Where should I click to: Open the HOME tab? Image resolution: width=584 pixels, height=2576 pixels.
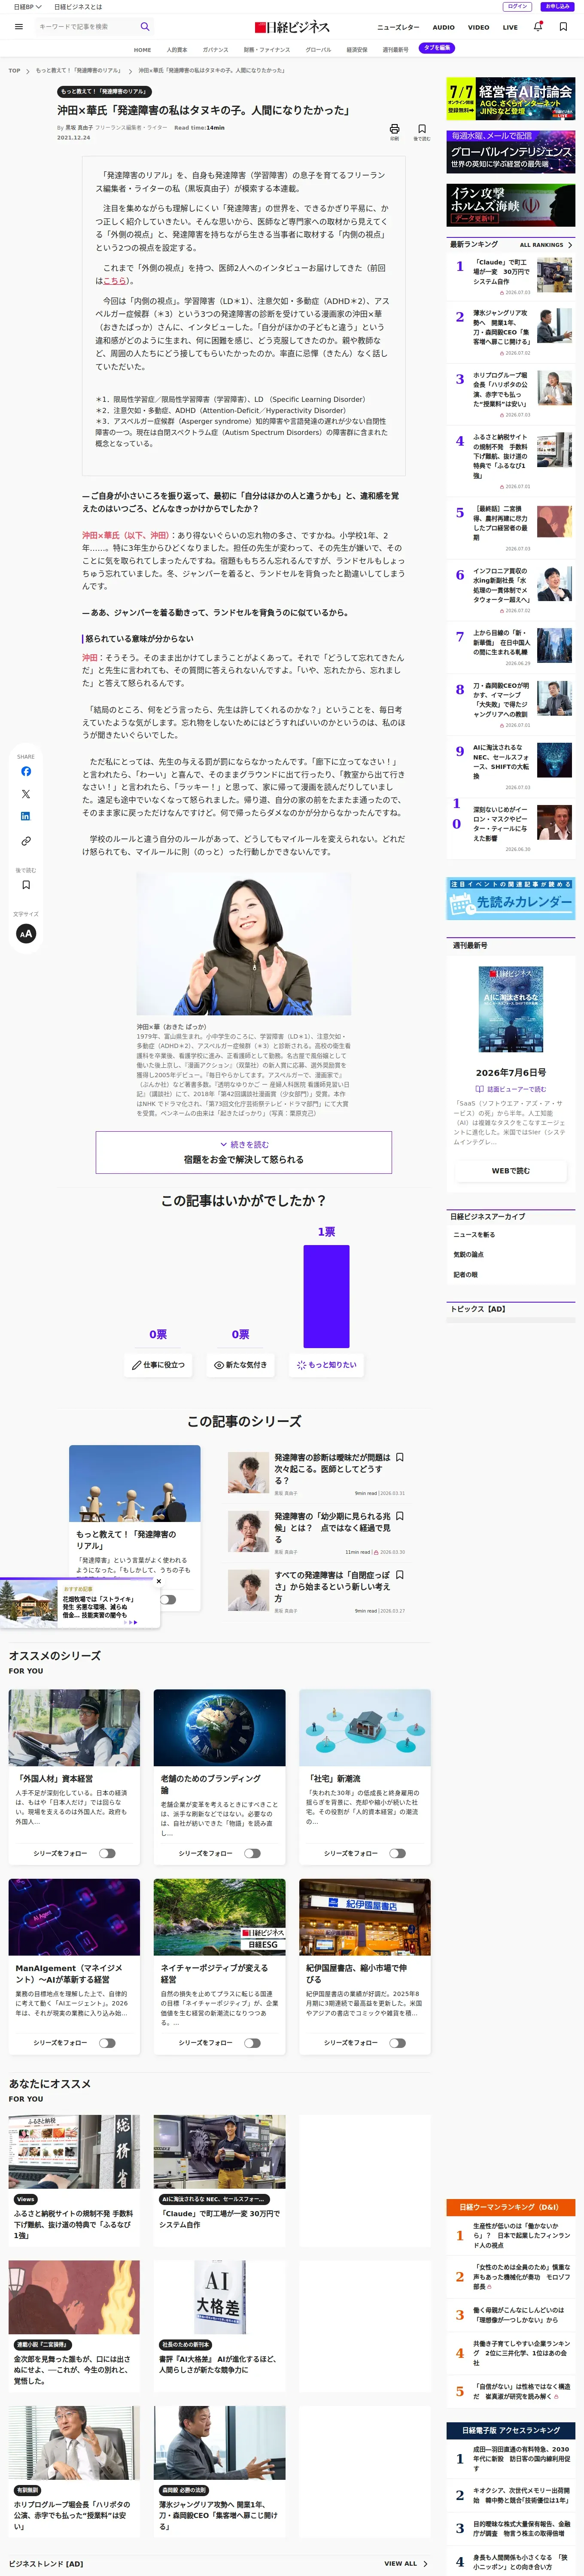[143, 49]
